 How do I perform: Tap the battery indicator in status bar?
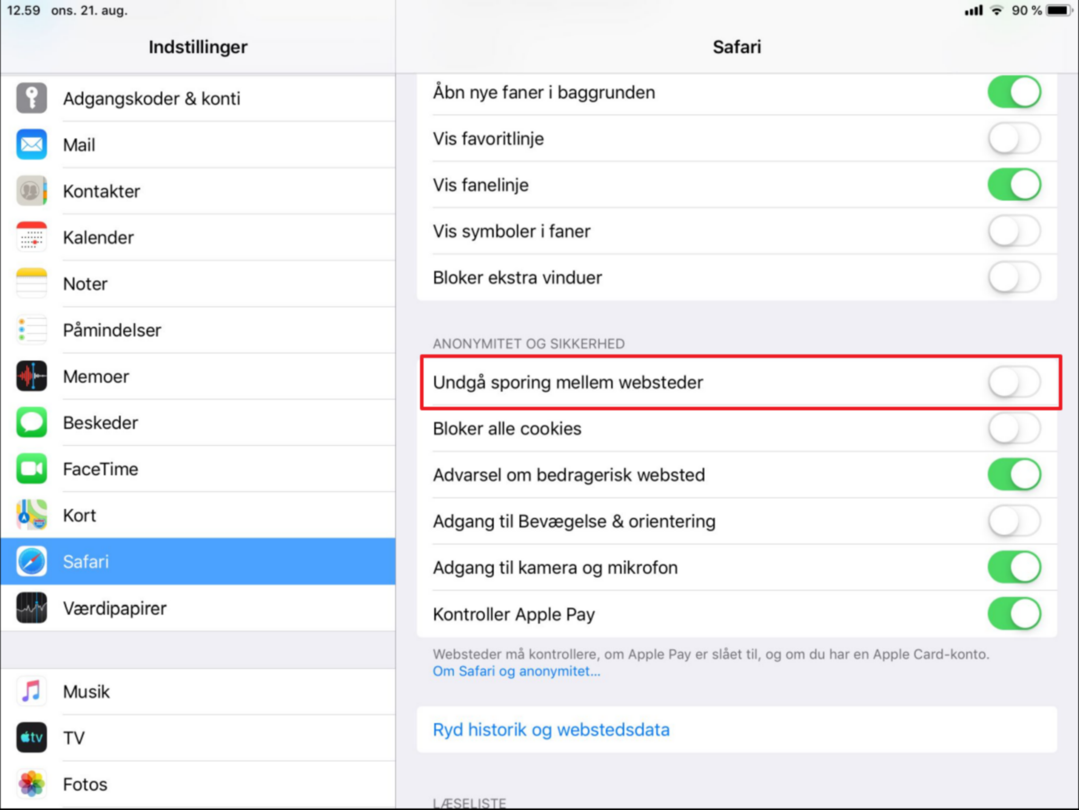(x=1059, y=10)
